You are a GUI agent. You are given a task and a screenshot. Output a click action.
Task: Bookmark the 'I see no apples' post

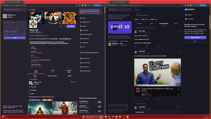pos(169,46)
